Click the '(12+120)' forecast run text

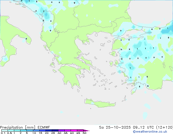pyautogui.click(x=165, y=127)
